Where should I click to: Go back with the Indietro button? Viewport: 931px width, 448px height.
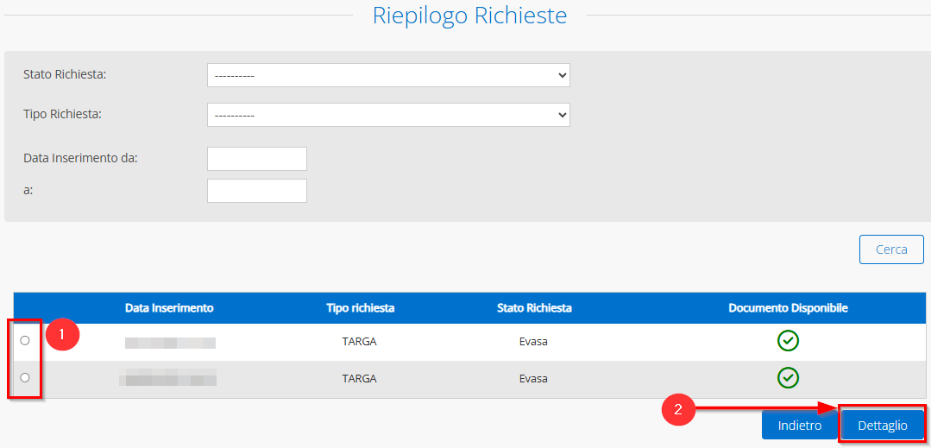click(799, 426)
